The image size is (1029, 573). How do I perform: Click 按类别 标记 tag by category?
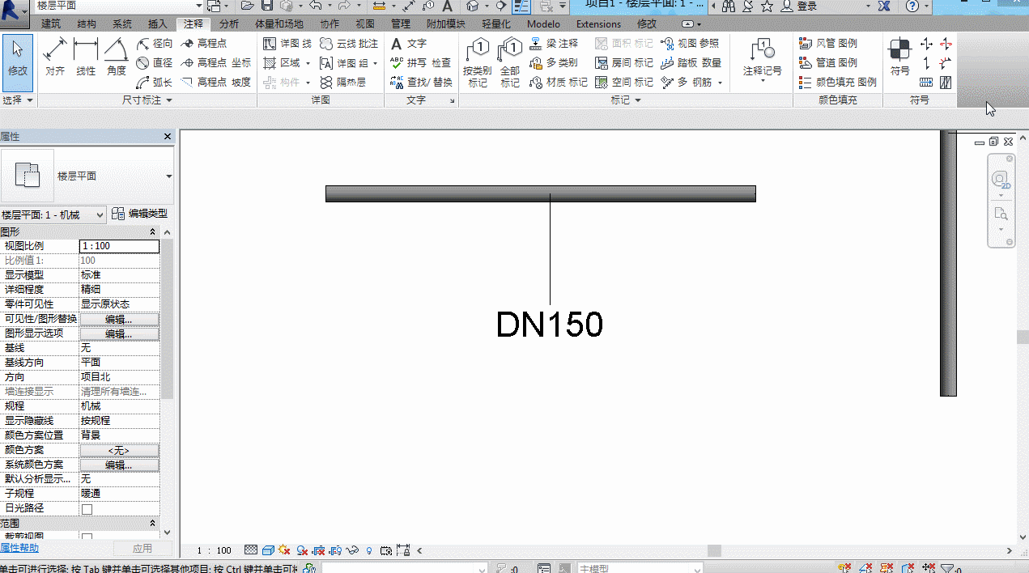(x=478, y=62)
